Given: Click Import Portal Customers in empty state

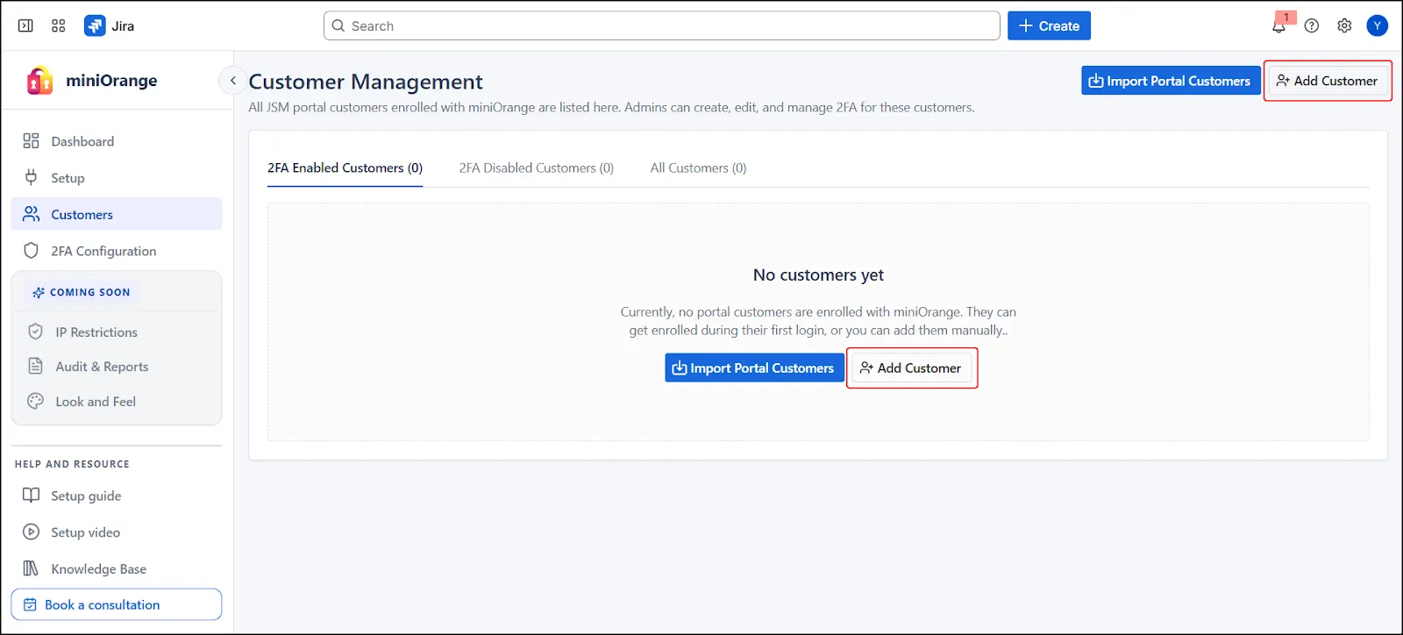Looking at the screenshot, I should click(754, 368).
